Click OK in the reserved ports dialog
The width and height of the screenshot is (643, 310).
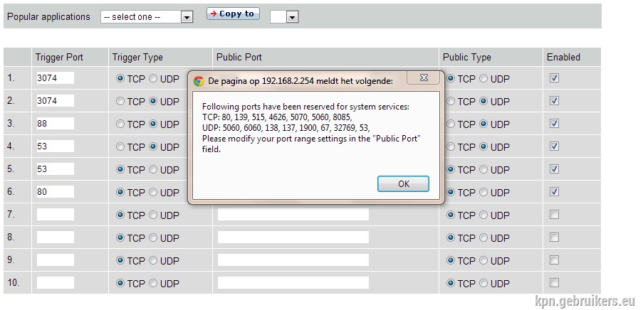404,184
